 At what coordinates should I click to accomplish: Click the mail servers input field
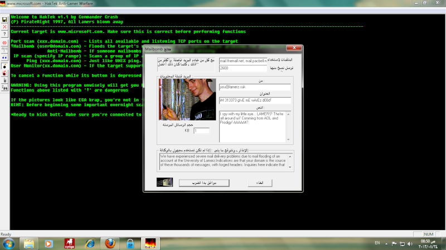point(243,61)
